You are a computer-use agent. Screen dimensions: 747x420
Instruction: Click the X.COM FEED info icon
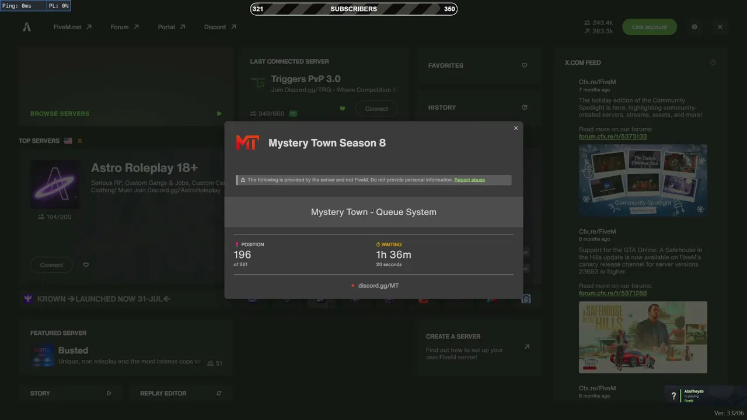click(x=713, y=62)
